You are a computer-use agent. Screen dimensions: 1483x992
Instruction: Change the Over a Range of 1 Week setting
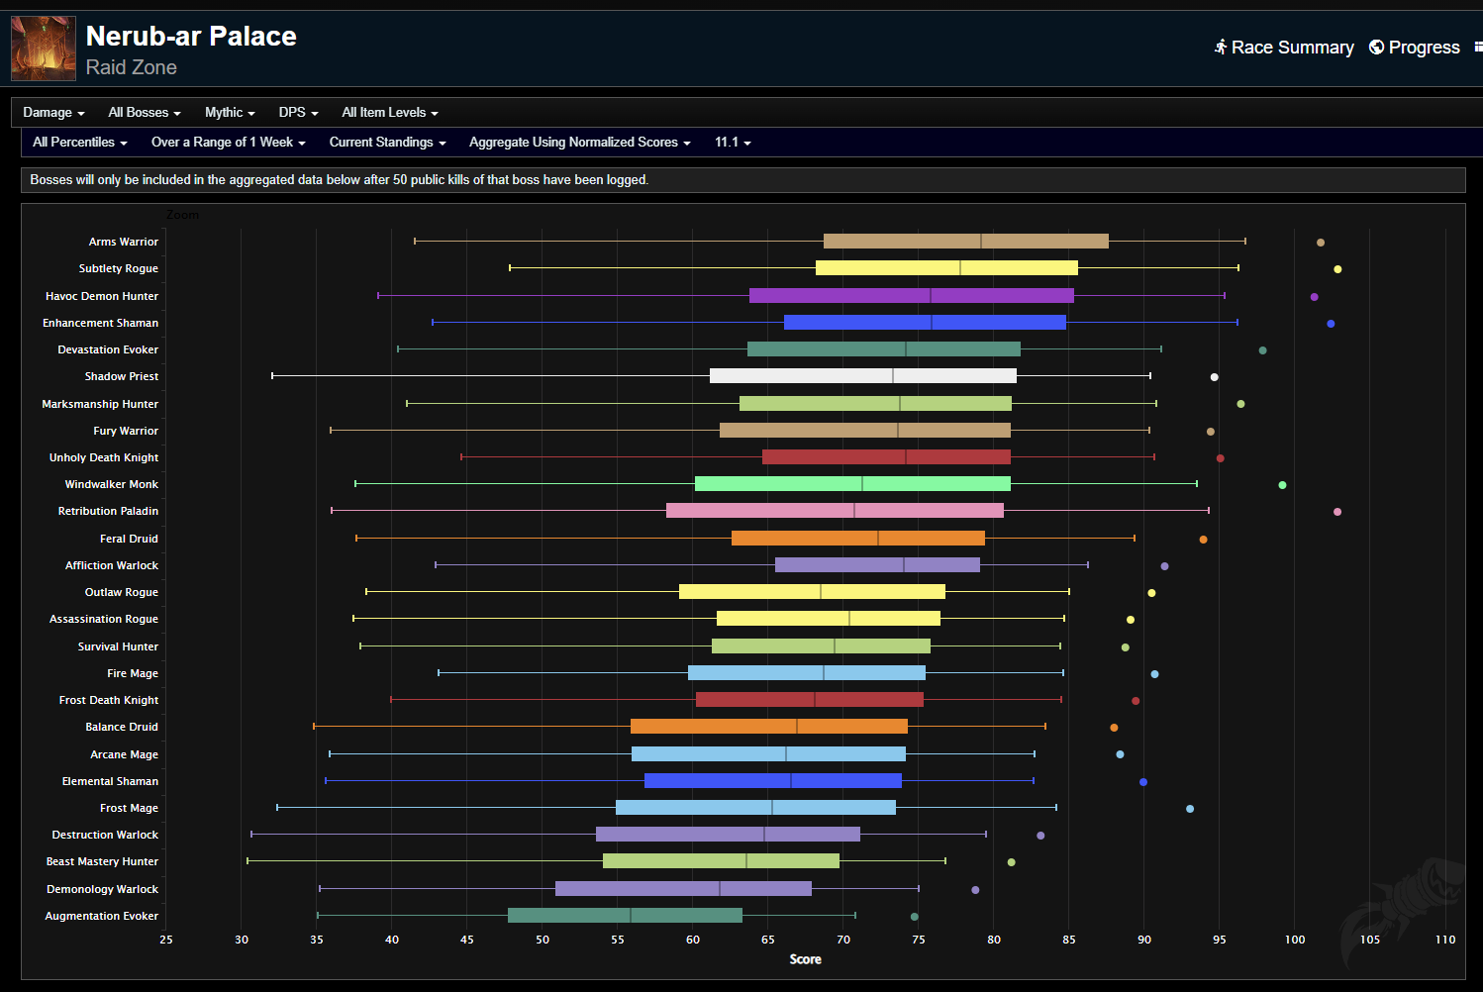coord(228,143)
